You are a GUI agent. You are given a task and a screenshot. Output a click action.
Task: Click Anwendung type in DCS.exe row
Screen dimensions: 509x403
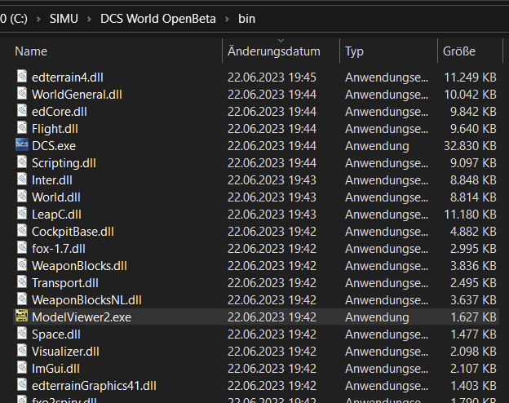point(377,146)
